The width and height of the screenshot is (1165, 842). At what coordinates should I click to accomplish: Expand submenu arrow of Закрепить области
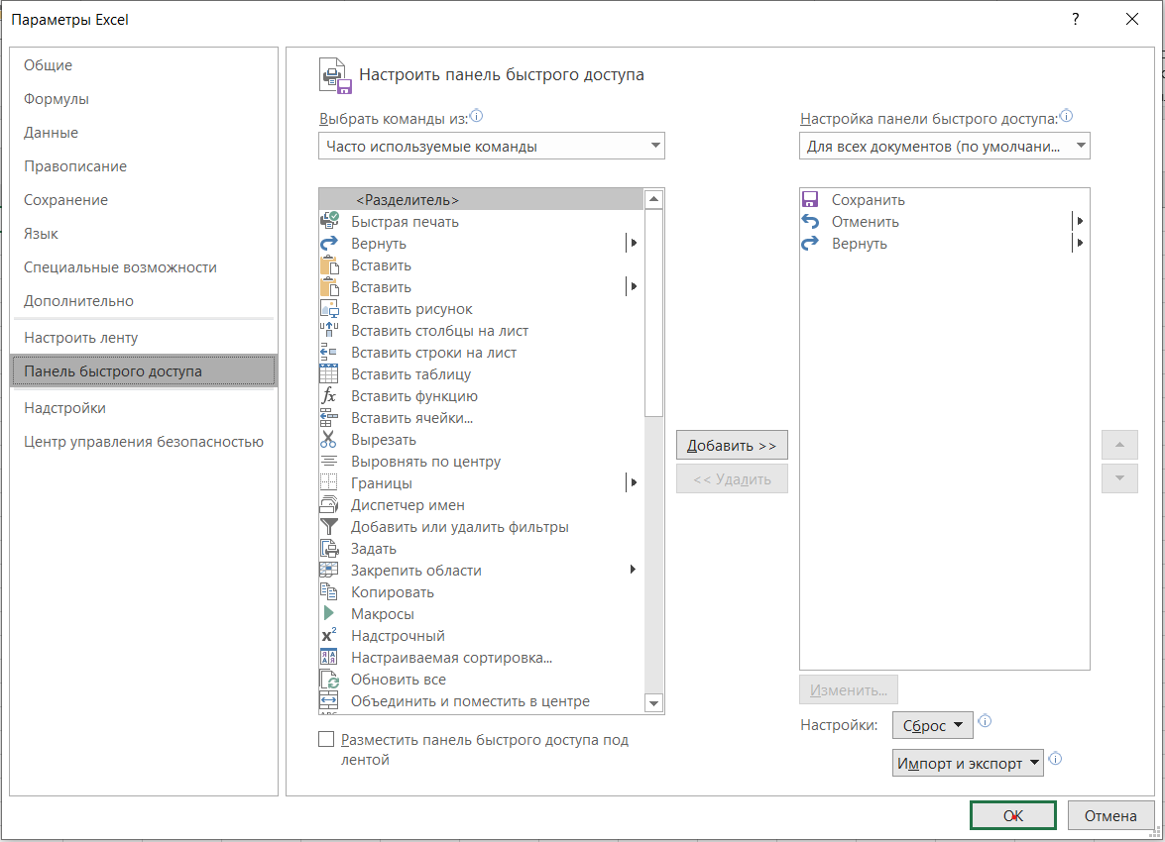633,570
